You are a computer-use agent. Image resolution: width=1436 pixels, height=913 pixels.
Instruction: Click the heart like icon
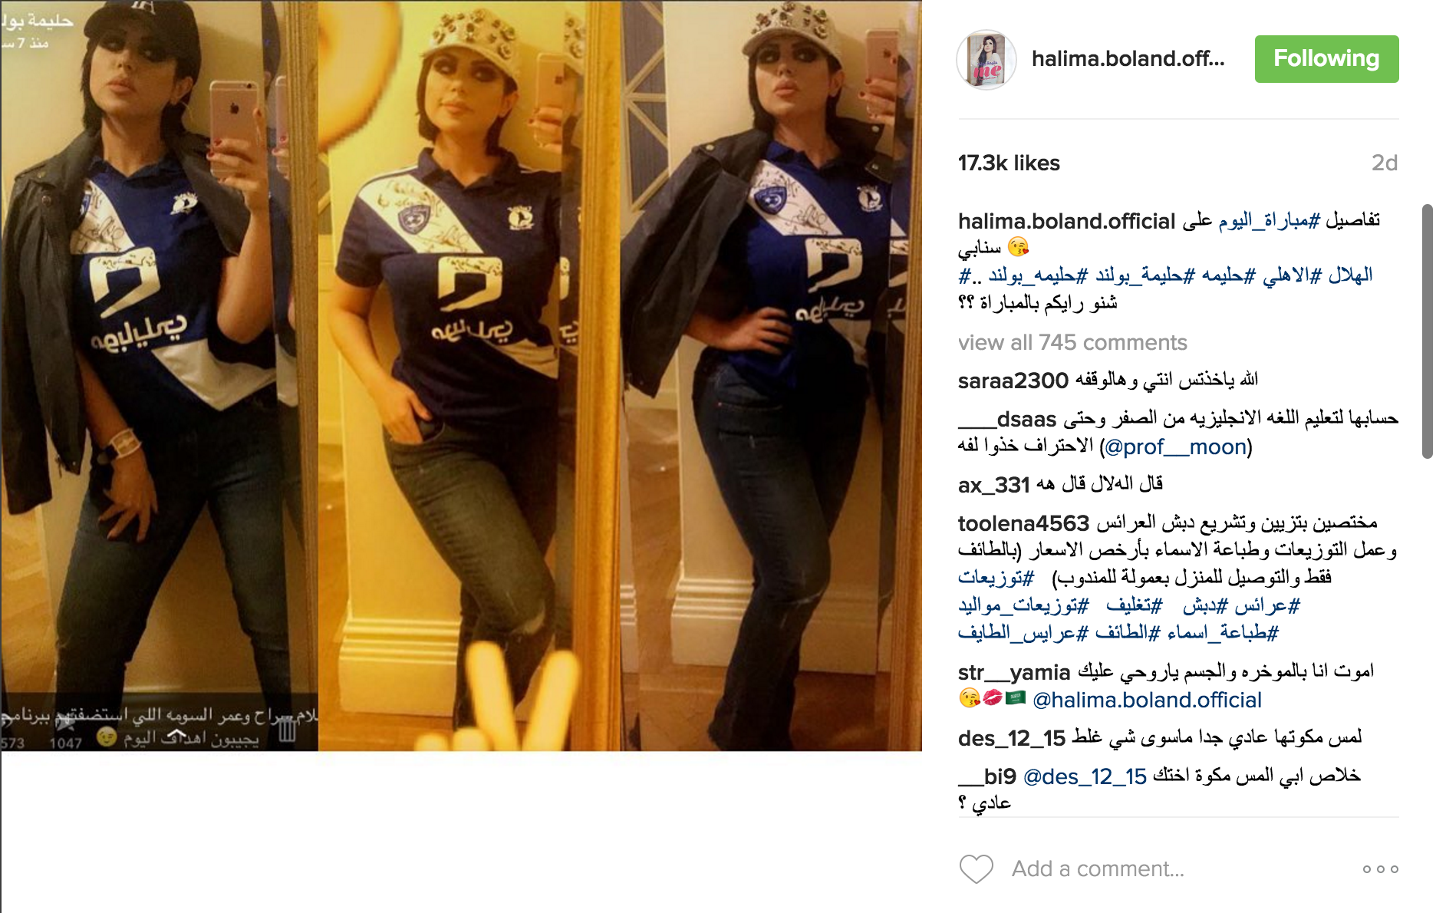(x=976, y=869)
